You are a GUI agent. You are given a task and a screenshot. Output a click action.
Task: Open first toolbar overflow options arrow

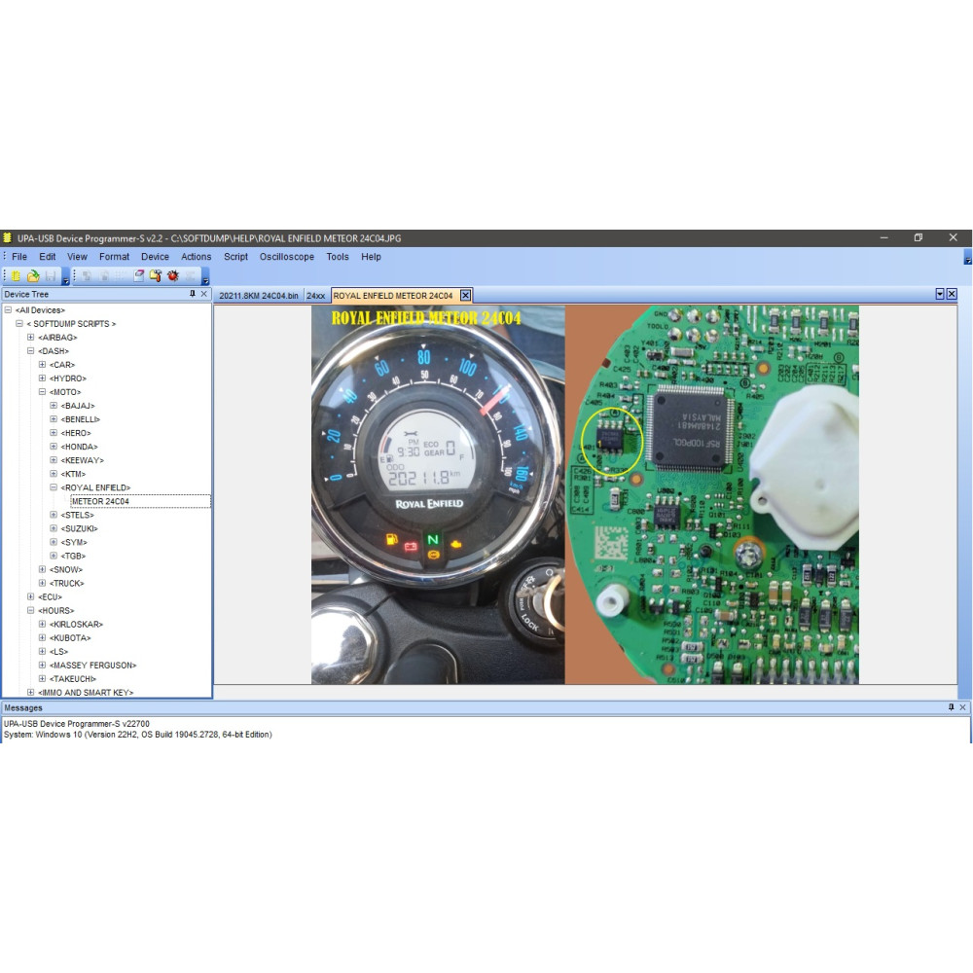[66, 276]
